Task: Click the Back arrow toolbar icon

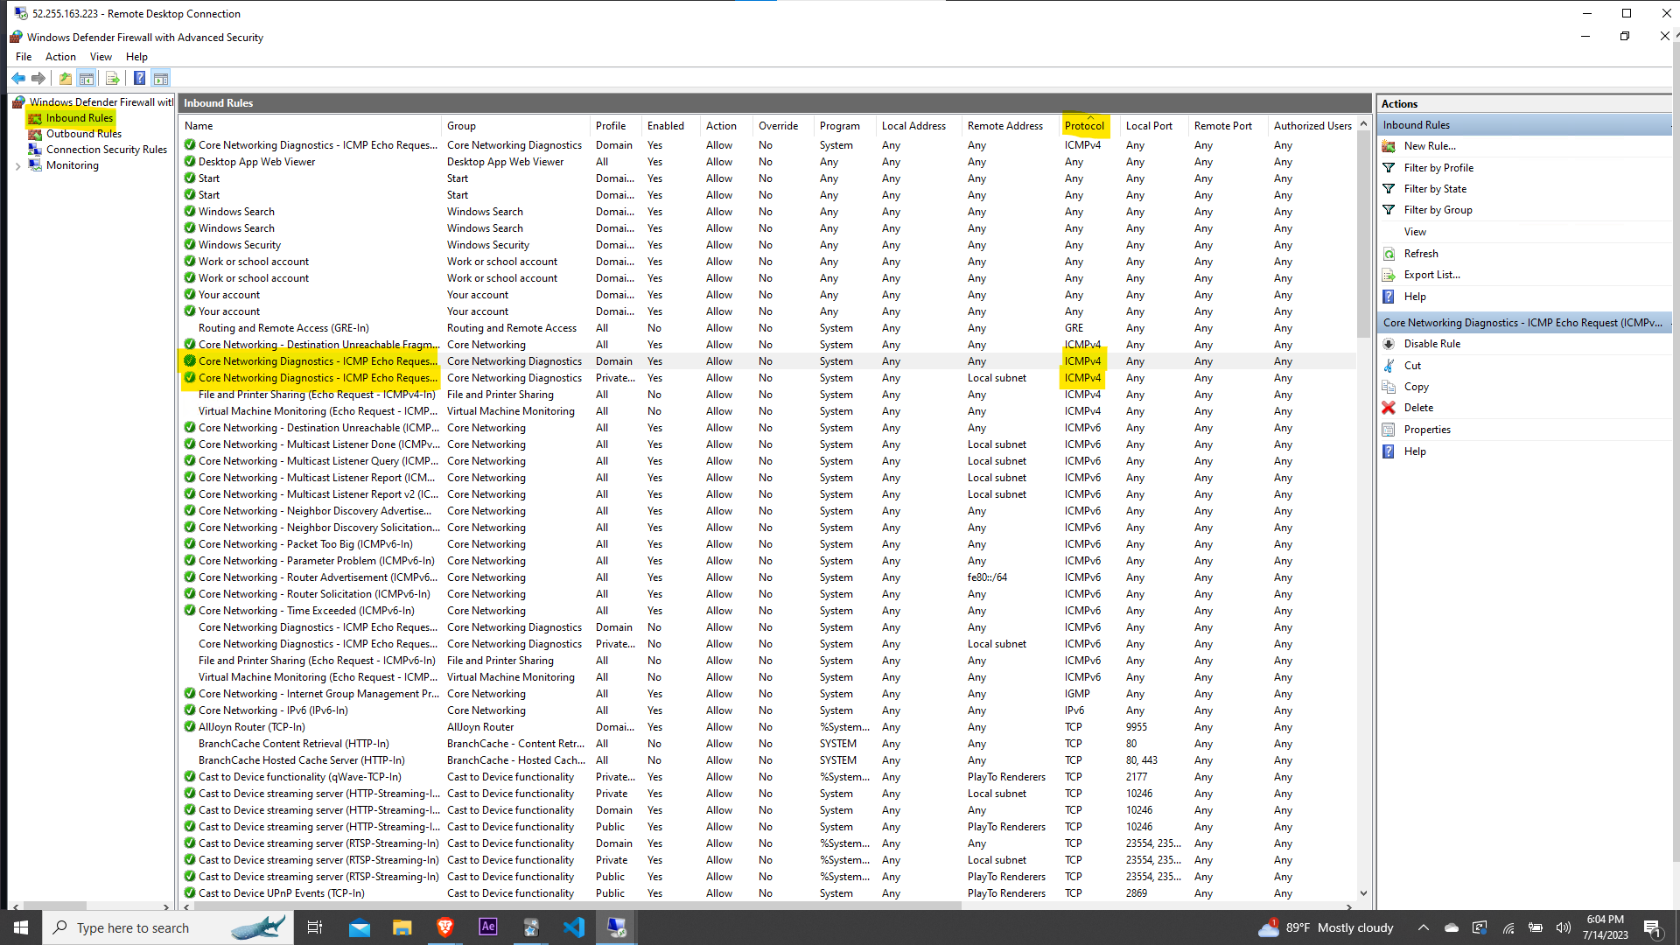Action: point(18,79)
